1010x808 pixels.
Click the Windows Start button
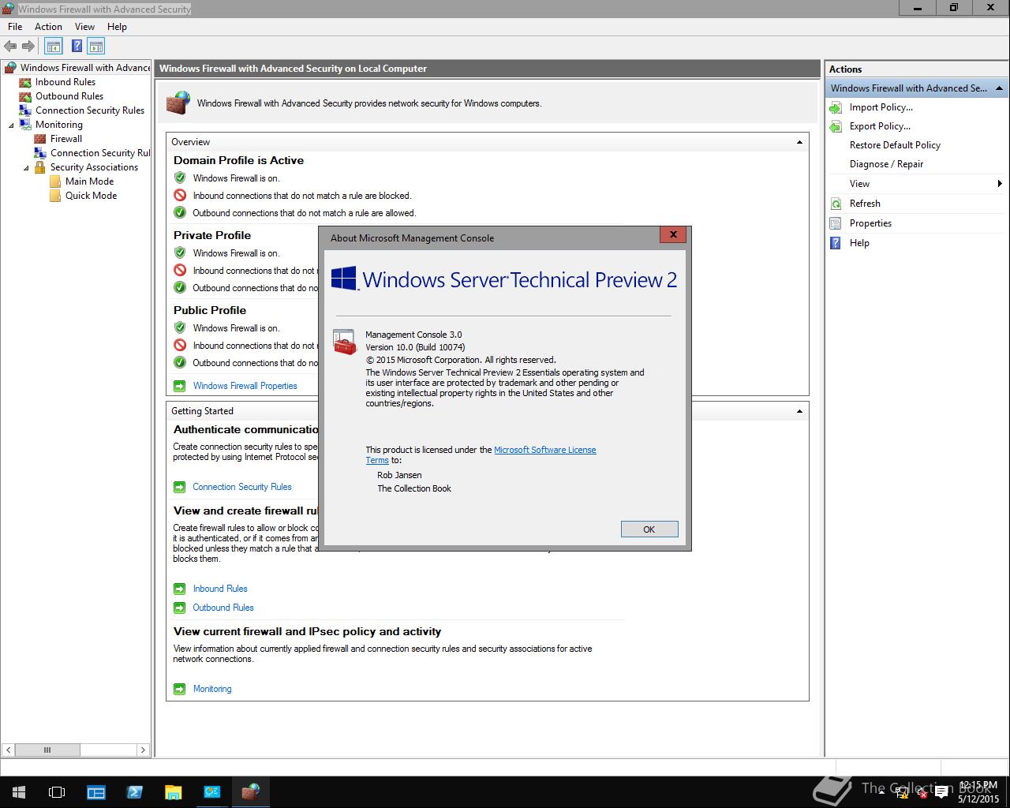[19, 791]
